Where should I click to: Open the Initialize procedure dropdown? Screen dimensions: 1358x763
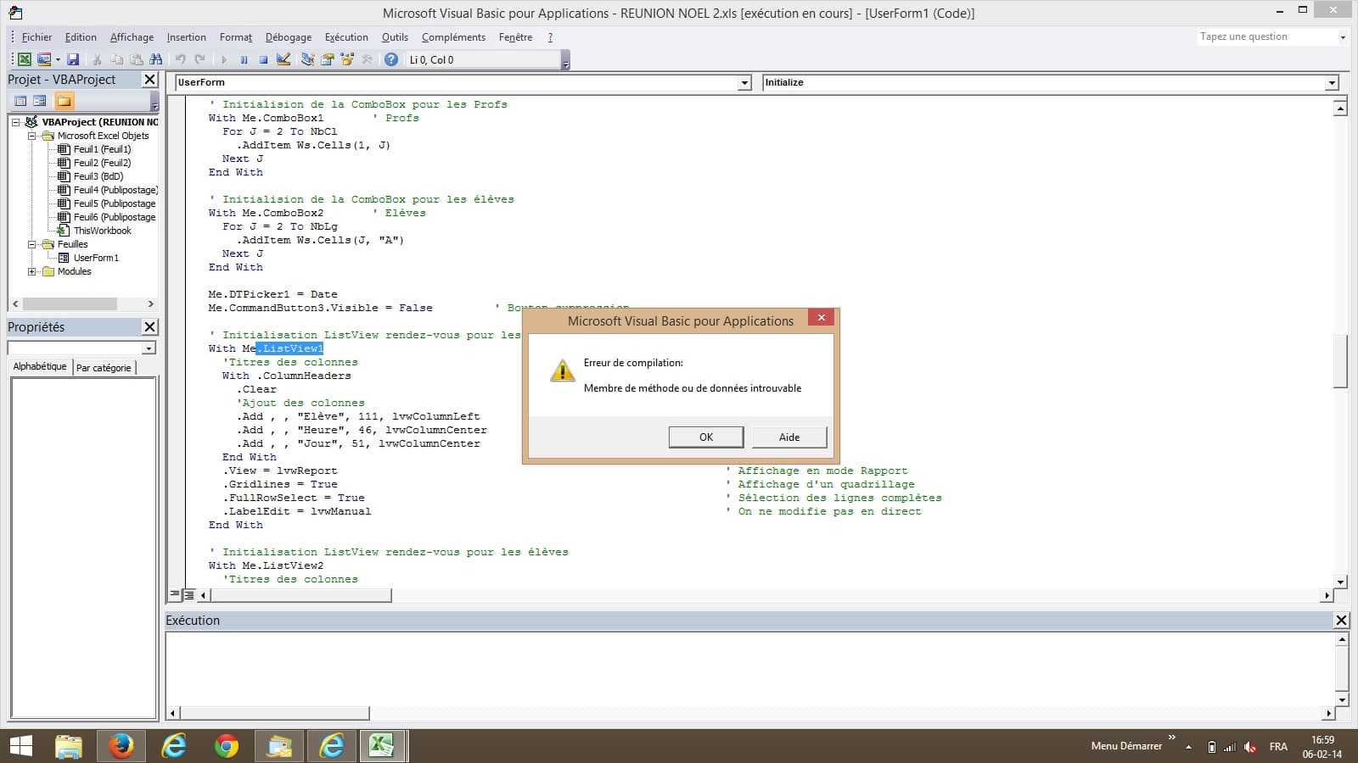point(1331,83)
